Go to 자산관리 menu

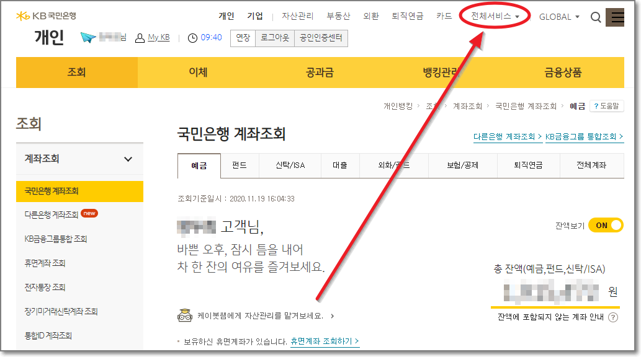click(x=298, y=16)
